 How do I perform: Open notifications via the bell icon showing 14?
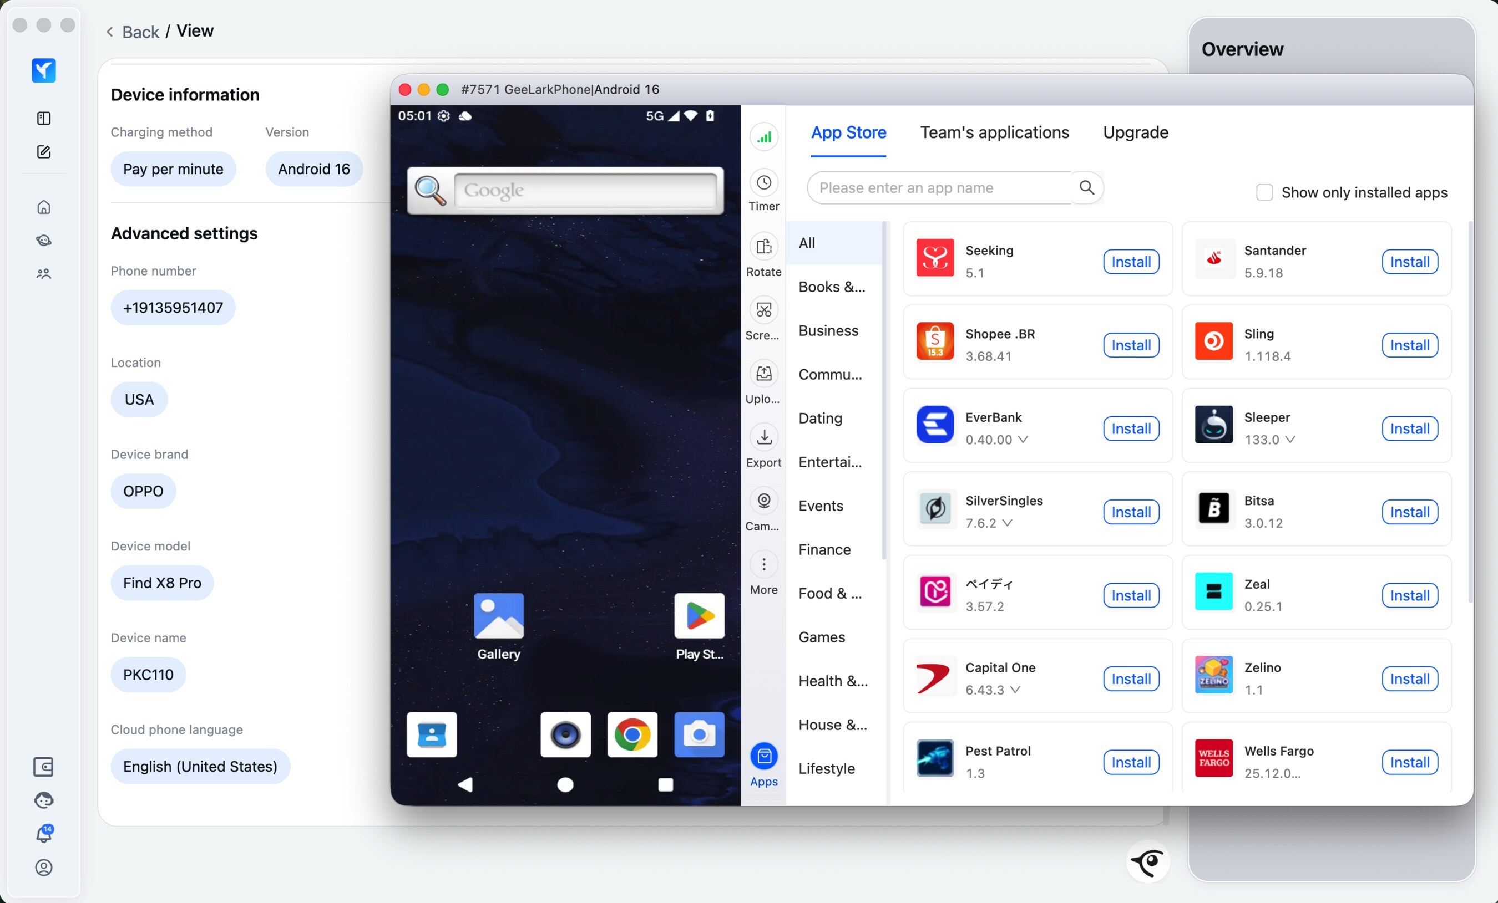point(44,834)
